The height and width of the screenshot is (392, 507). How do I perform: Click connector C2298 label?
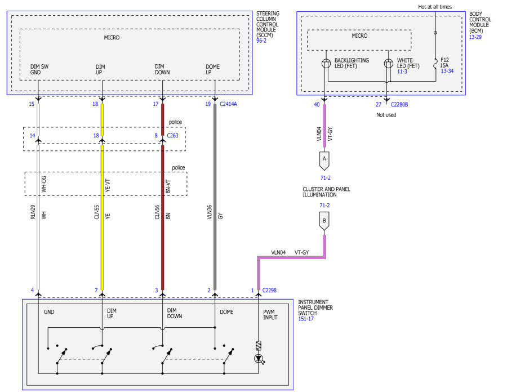point(269,290)
